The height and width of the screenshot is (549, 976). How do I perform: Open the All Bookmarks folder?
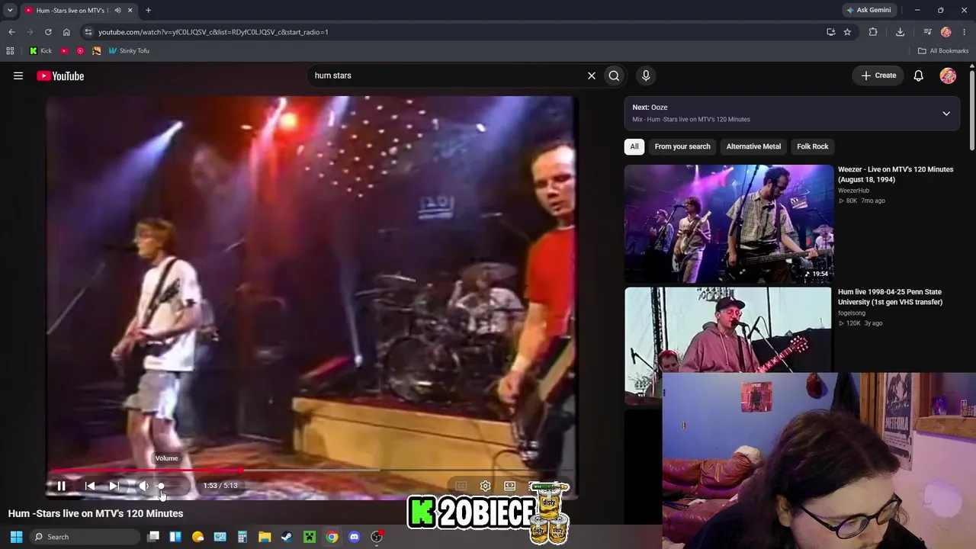[x=943, y=51]
